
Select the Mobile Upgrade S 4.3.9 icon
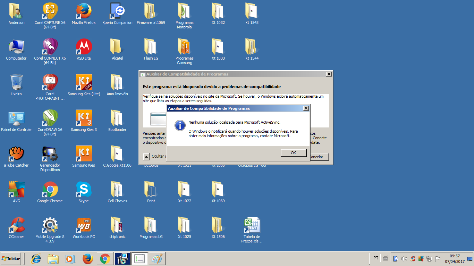click(50, 230)
